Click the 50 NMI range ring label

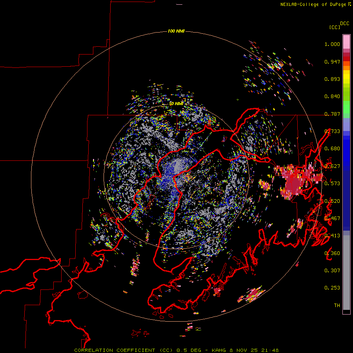tap(176, 104)
